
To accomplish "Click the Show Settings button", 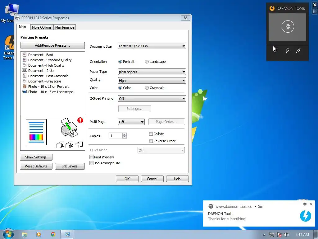I will [x=36, y=157].
